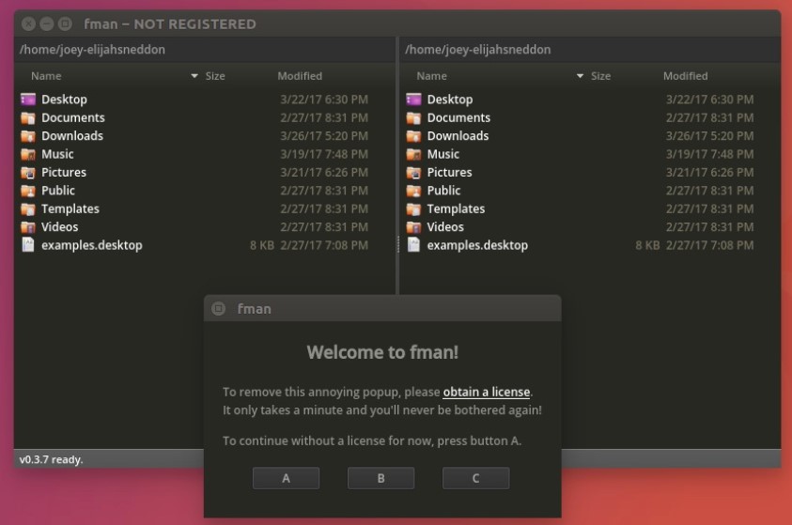792x525 pixels.
Task: Select Templates name text in right pane
Action: point(456,208)
